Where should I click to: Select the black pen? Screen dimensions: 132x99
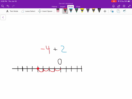click(99, 10)
